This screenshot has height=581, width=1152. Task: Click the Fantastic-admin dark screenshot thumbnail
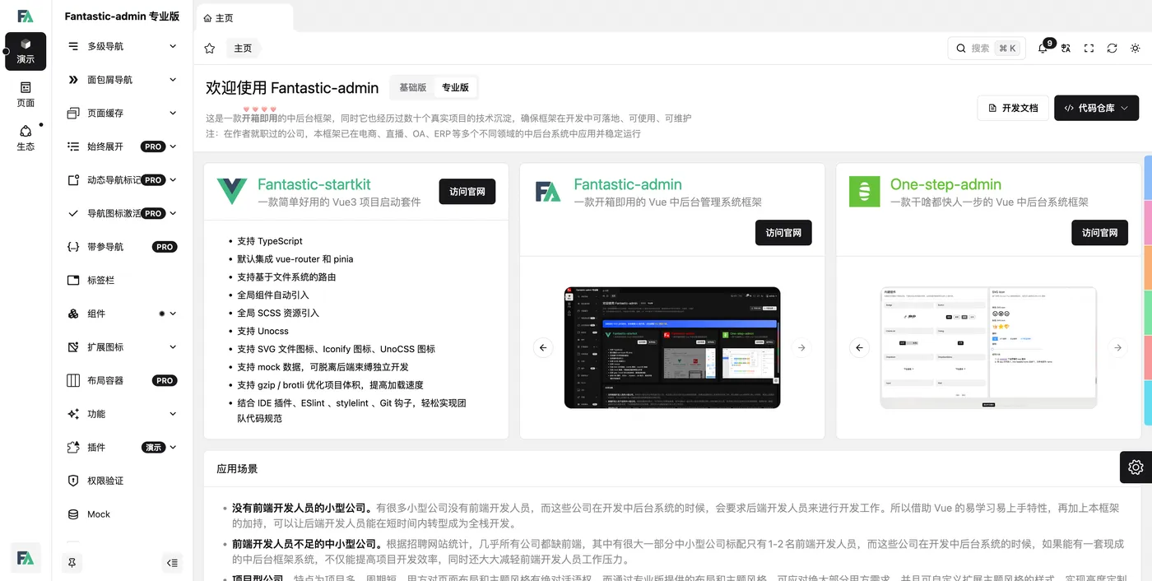(672, 348)
